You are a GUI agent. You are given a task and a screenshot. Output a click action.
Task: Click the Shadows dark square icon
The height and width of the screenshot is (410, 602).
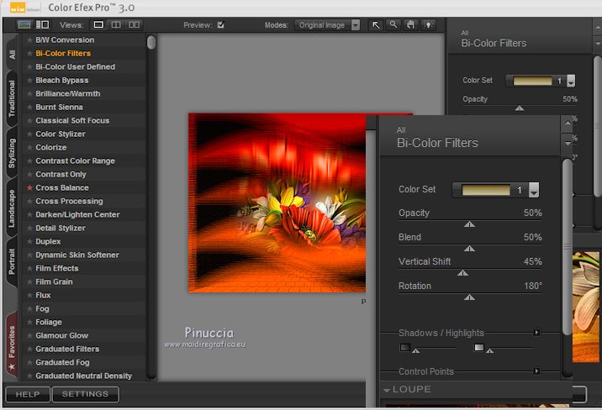[x=405, y=348]
